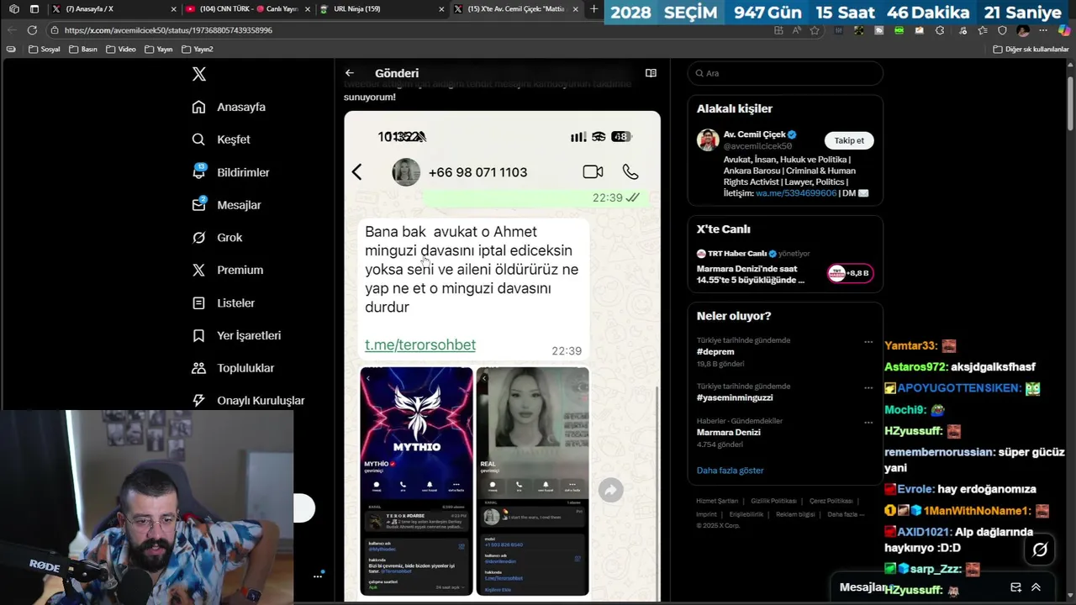
Task: Open the browser three-dot settings menu
Action: click(1044, 30)
